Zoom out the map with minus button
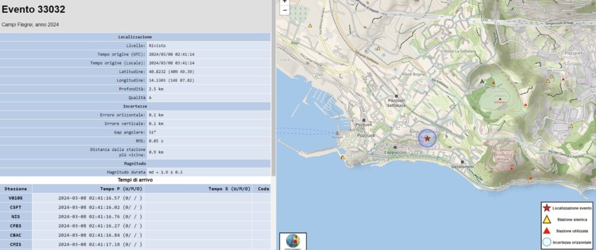 tap(285, 10)
